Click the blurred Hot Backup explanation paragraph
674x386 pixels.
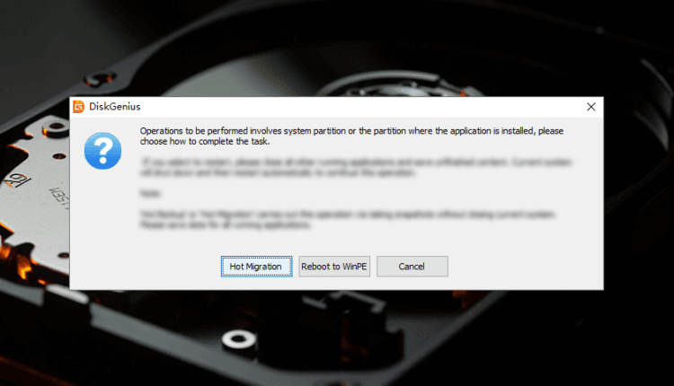pyautogui.click(x=348, y=219)
